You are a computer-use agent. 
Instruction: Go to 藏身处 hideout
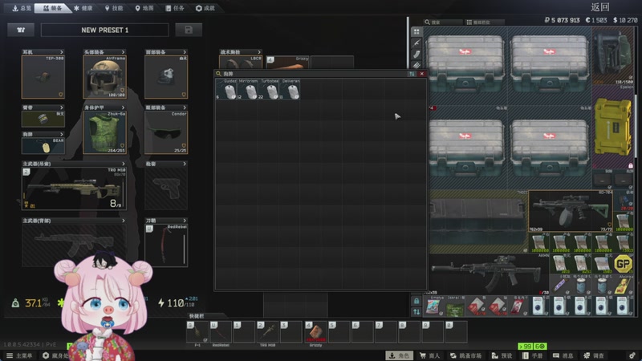(55, 355)
